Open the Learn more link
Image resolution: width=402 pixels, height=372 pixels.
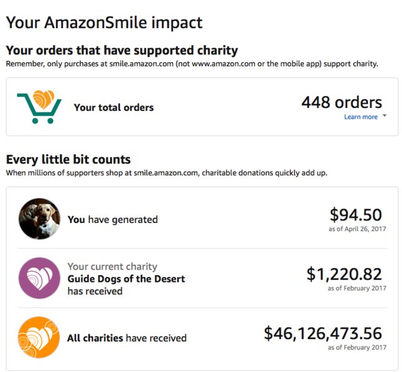361,117
